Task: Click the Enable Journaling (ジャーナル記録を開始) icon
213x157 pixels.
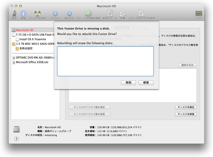Action: click(x=88, y=13)
